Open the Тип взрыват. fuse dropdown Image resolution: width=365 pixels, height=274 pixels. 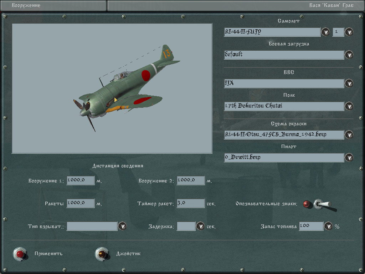[x=122, y=226]
